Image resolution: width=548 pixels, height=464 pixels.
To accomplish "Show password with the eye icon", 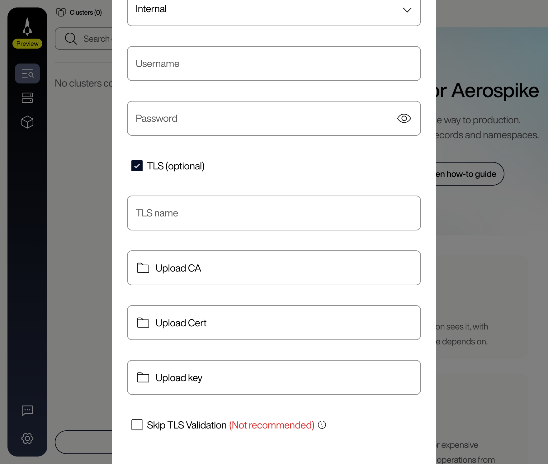I will coord(404,118).
